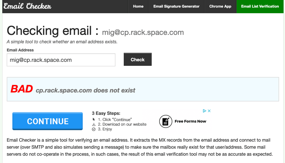Click the BAD result label

(22, 89)
